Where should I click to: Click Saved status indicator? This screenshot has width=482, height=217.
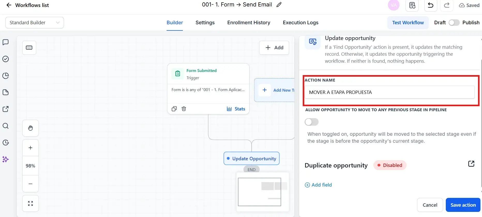[x=469, y=5]
